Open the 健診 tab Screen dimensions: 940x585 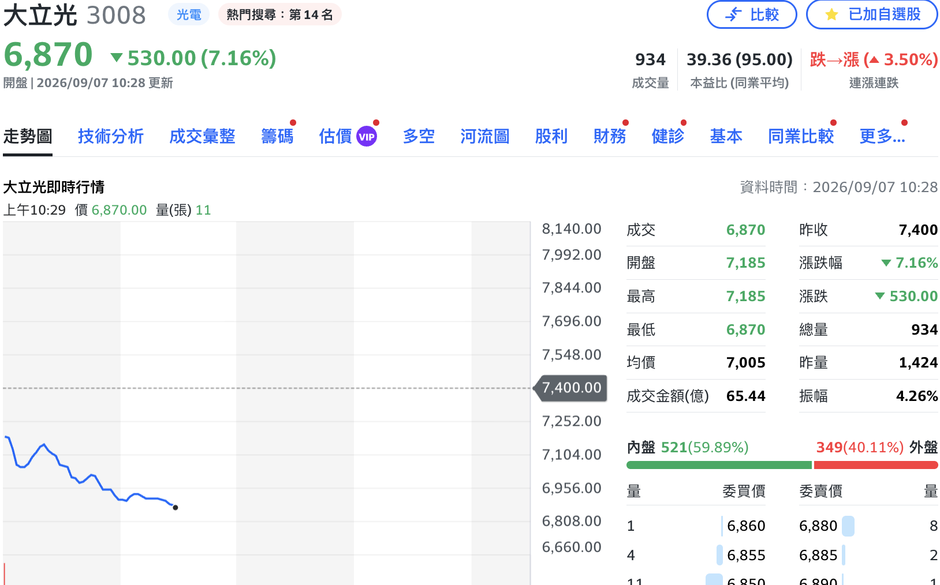tap(668, 137)
